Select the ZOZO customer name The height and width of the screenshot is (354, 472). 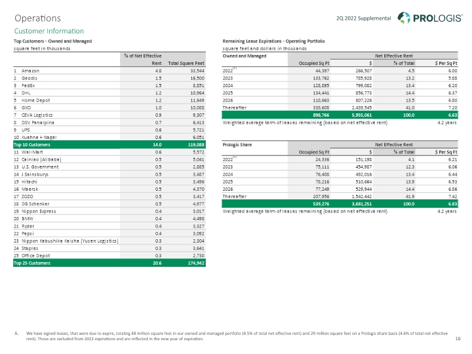point(28,197)
